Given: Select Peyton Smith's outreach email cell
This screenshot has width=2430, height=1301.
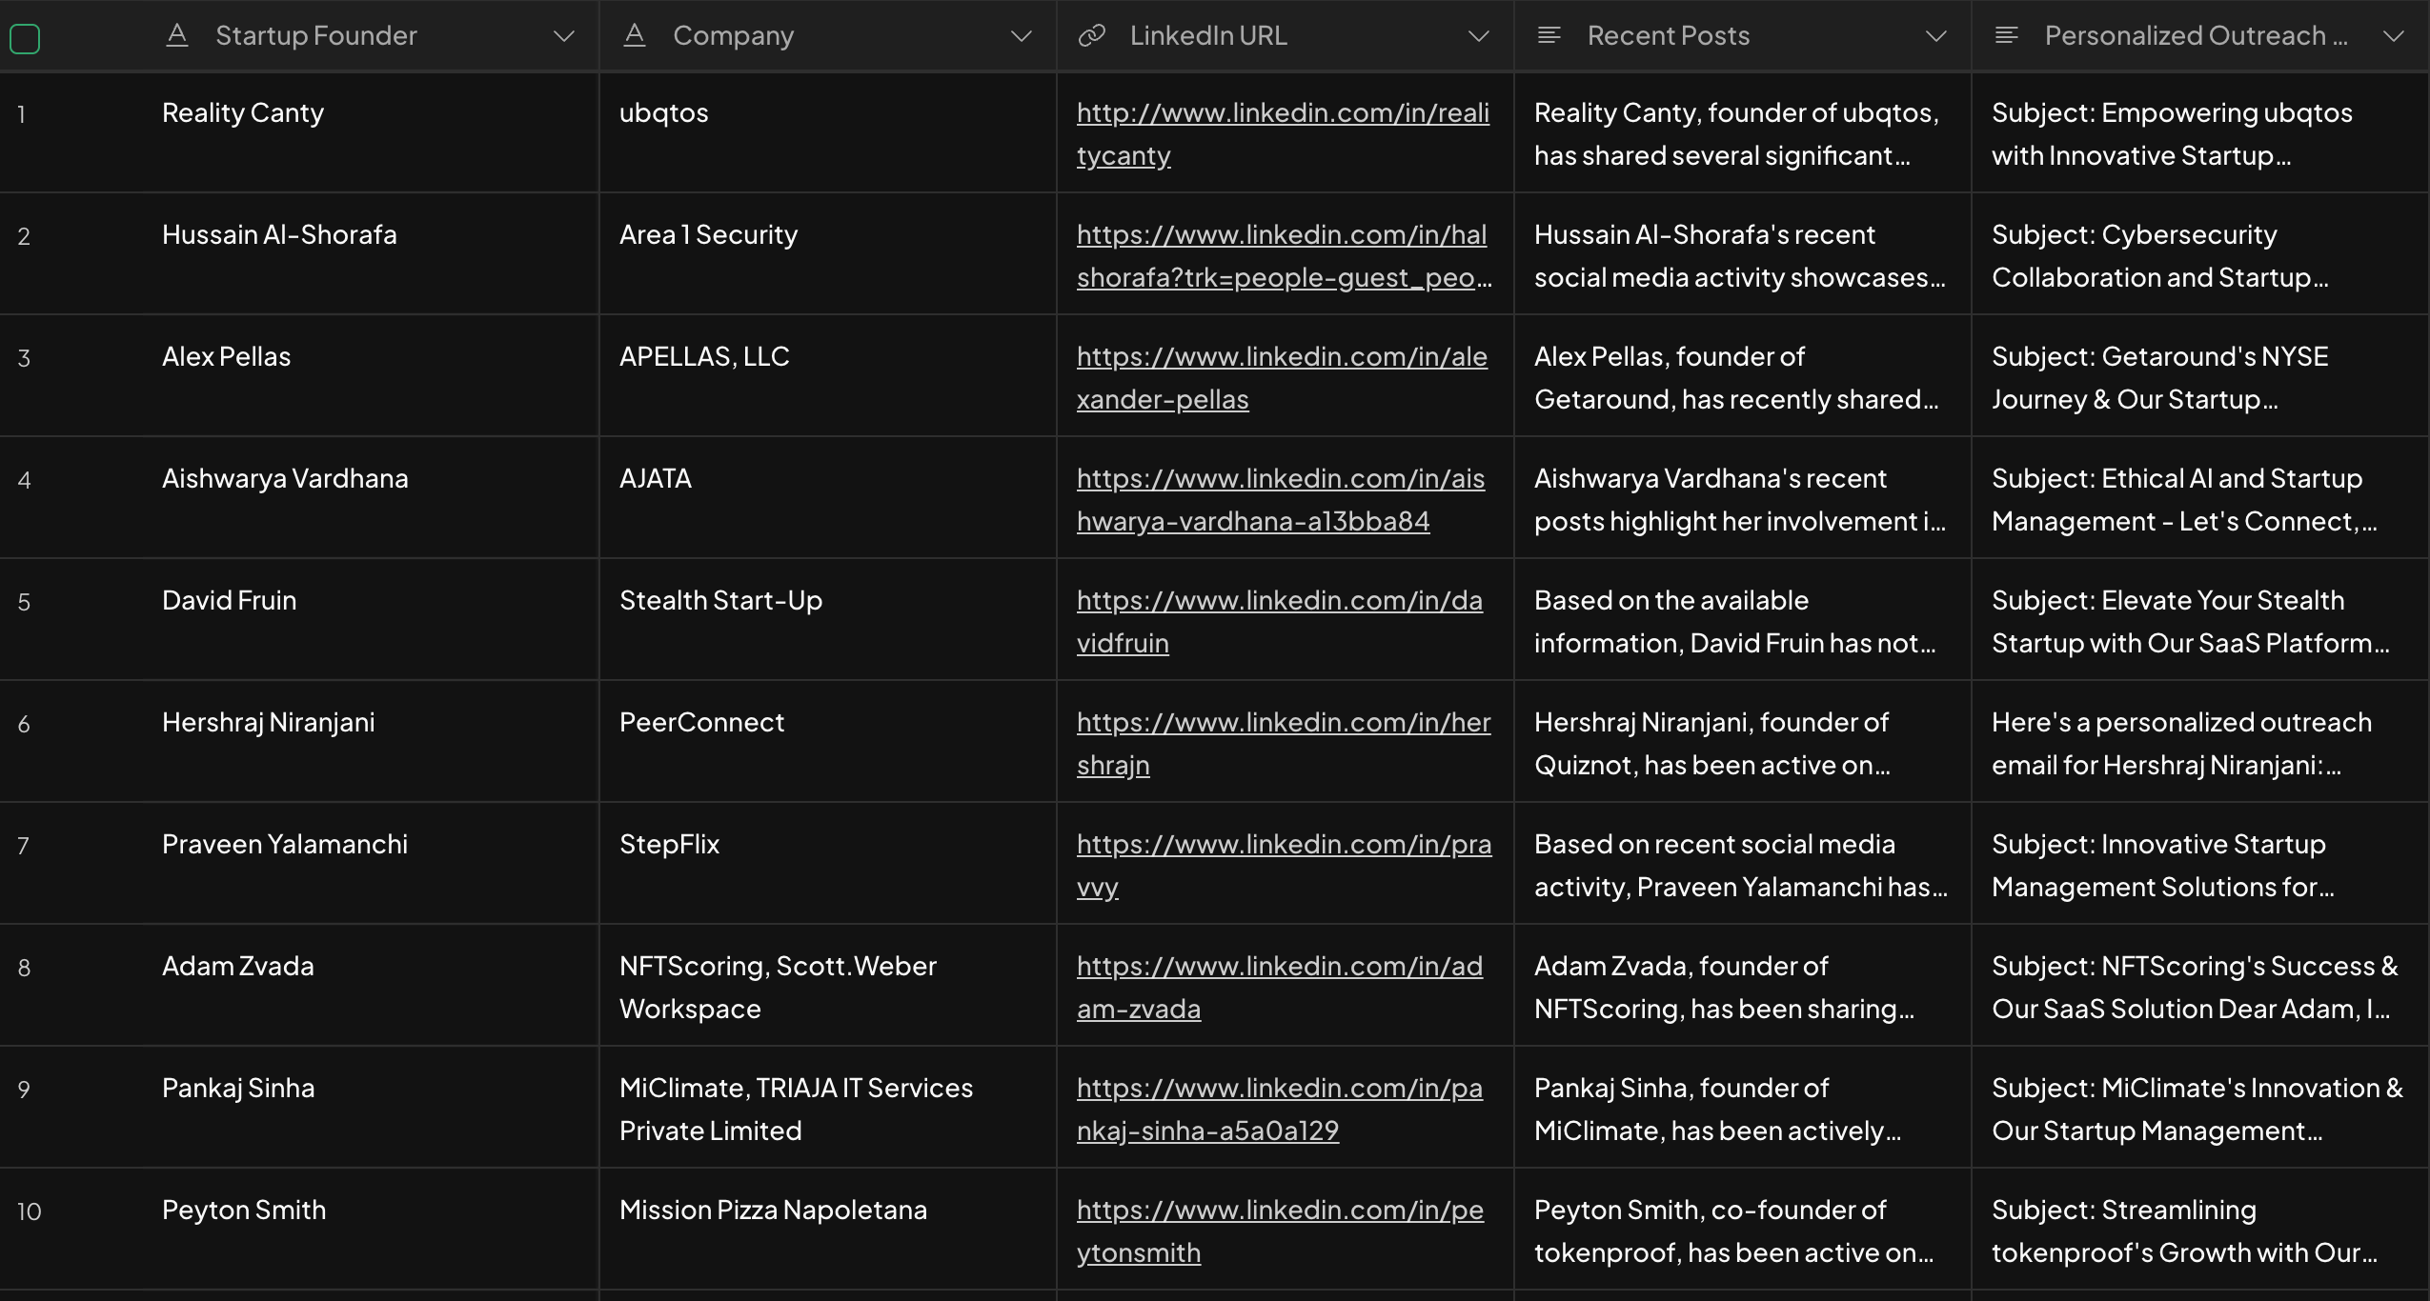Looking at the screenshot, I should point(2197,1231).
